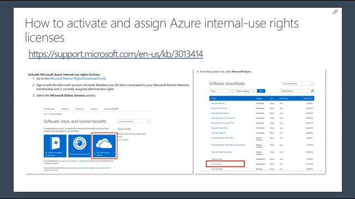Open the support.microsoft.com kb/3013414 link
This screenshot has height=199, width=355.
point(115,54)
